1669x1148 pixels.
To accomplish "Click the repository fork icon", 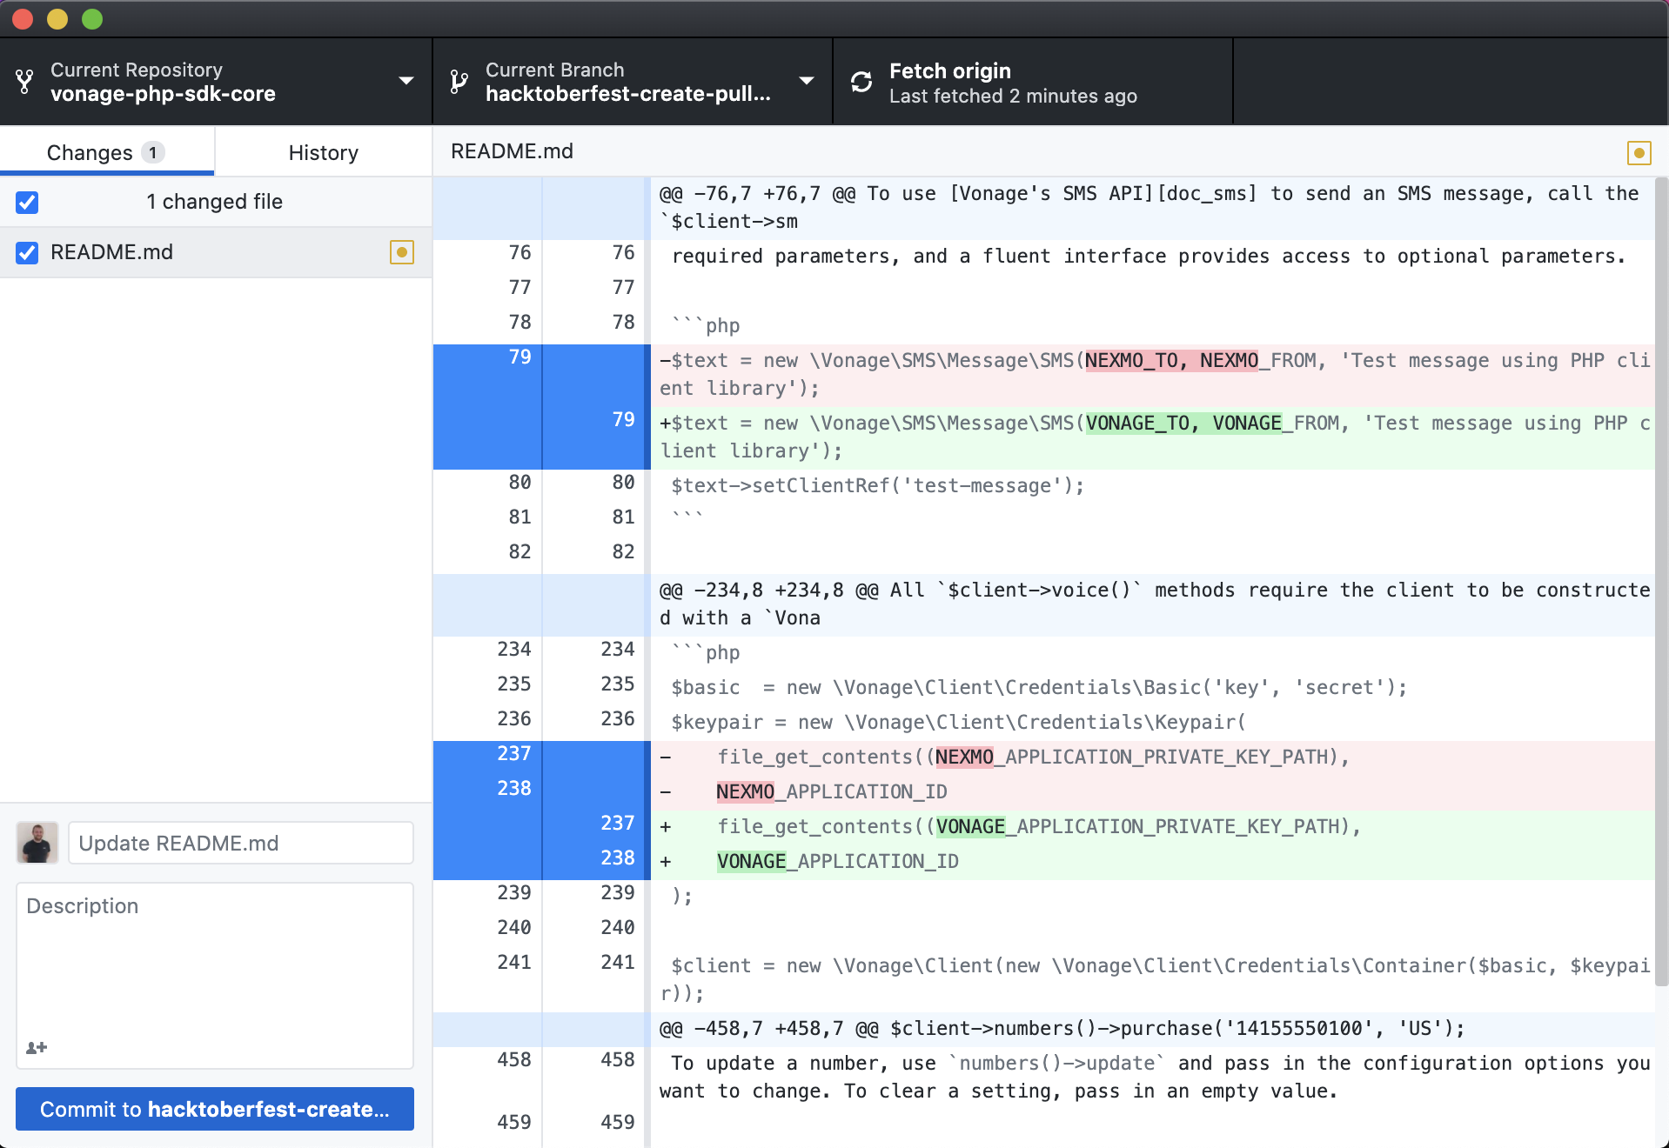I will coord(24,82).
